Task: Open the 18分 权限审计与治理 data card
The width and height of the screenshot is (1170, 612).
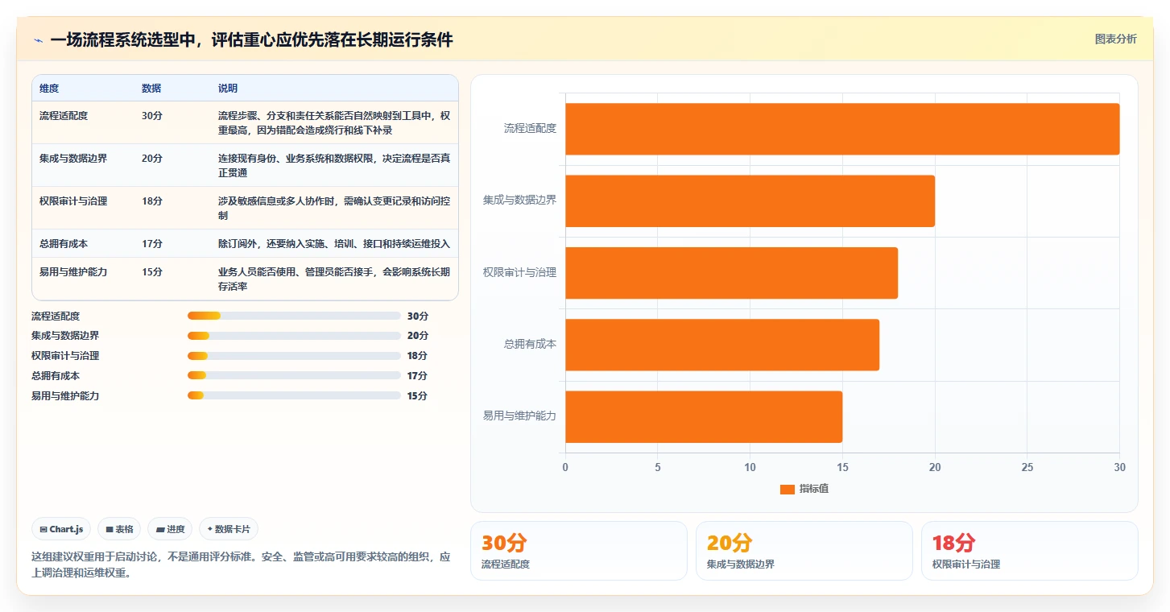Action: tap(1030, 551)
